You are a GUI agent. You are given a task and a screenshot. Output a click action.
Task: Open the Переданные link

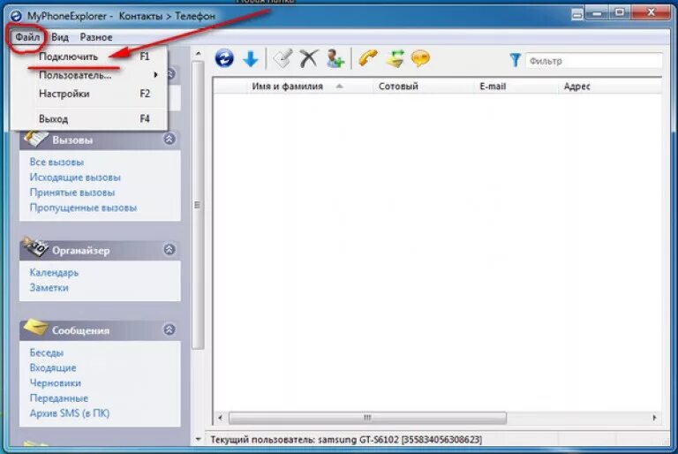coord(59,398)
